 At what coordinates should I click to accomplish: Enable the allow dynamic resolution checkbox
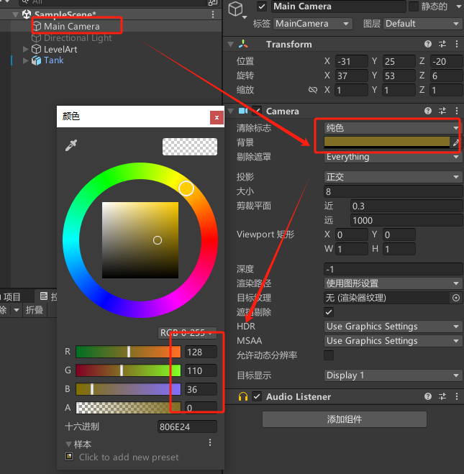point(329,355)
